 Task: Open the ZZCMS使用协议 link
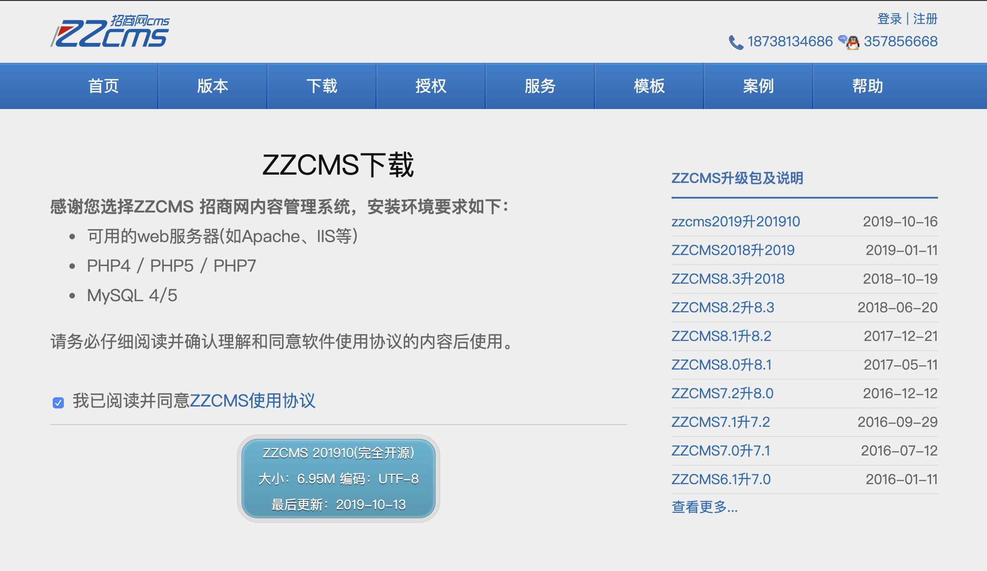[x=253, y=401]
